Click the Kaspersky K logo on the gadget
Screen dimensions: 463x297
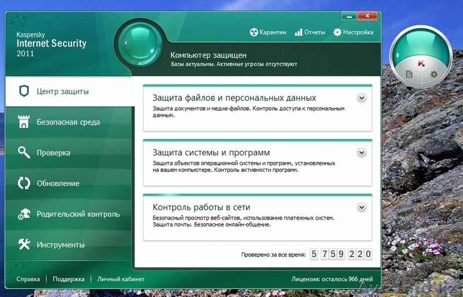[421, 64]
